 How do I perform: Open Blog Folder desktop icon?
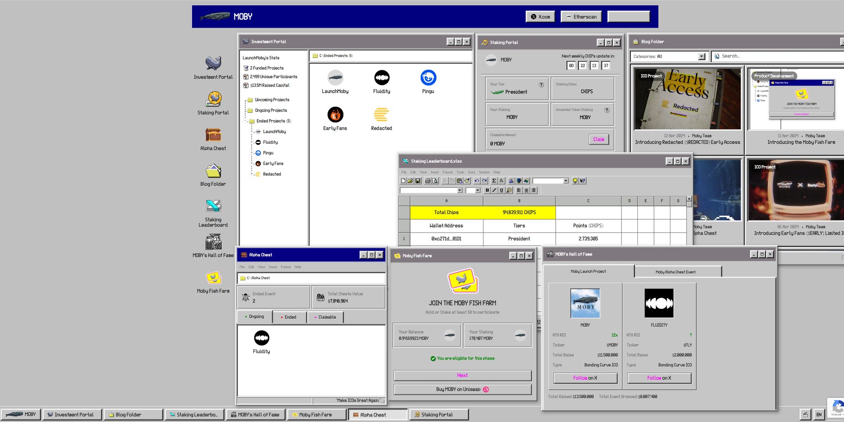click(213, 175)
